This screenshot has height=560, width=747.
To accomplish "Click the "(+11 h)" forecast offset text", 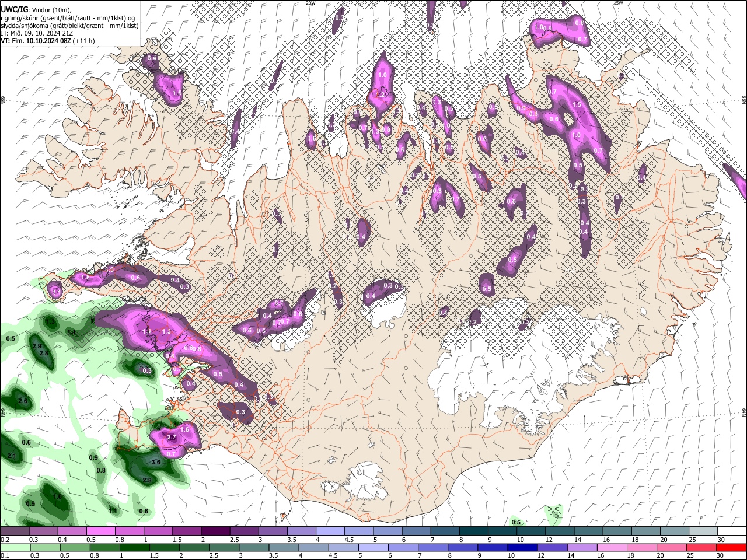I will click(84, 41).
